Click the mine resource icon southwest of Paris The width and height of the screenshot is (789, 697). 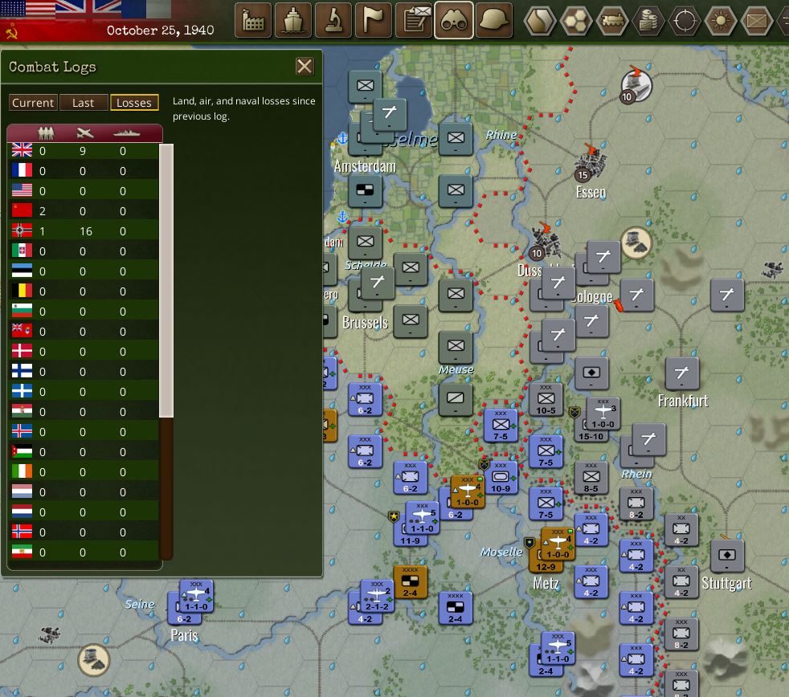(93, 659)
